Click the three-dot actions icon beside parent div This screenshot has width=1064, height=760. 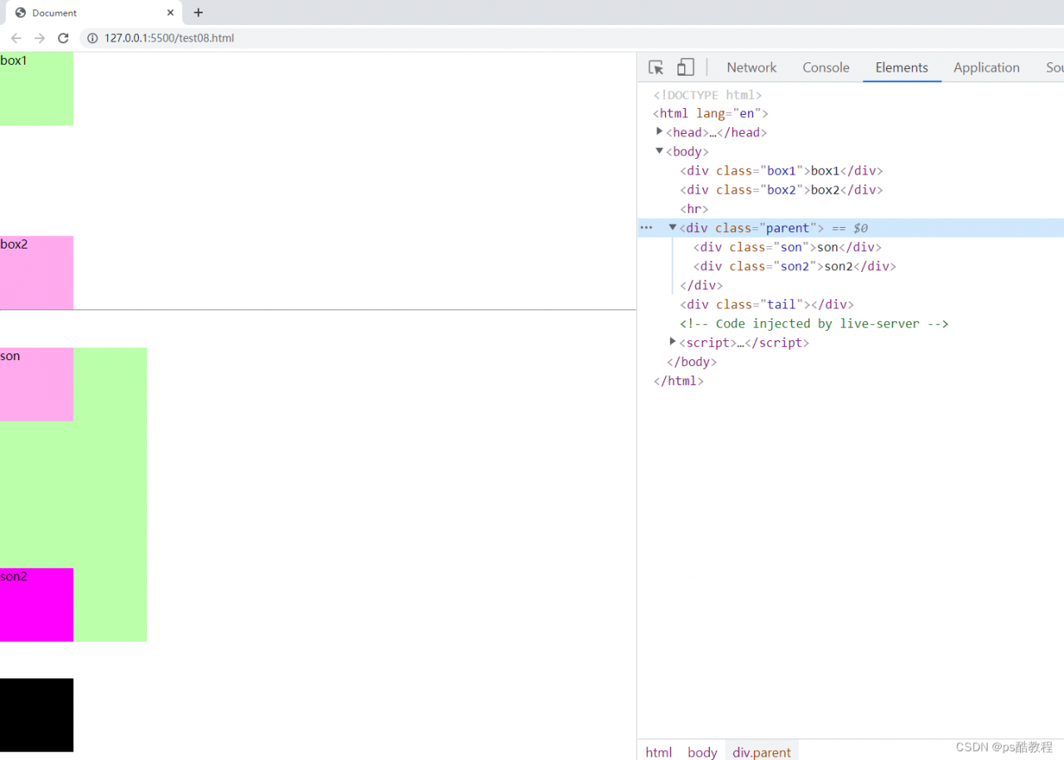(x=646, y=228)
